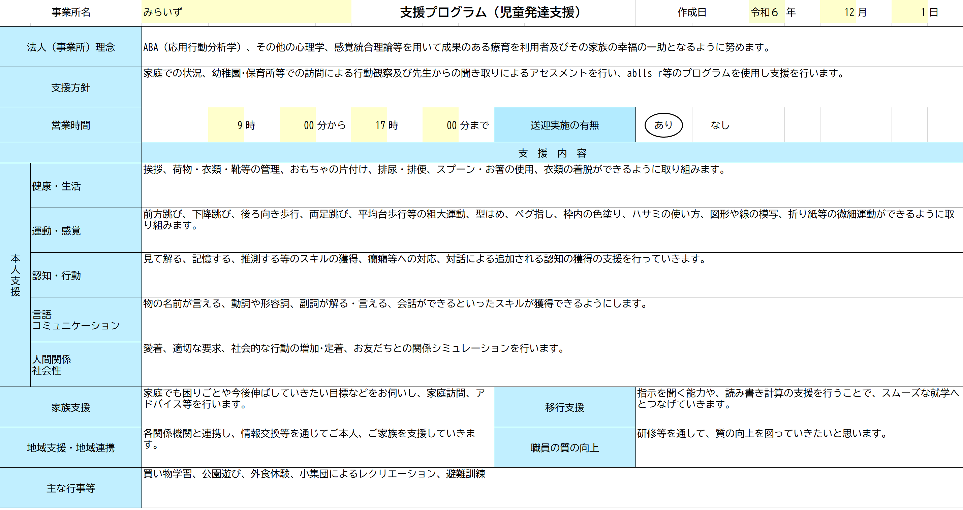Click the 支援内容 header bar
The image size is (963, 510).
(x=552, y=153)
